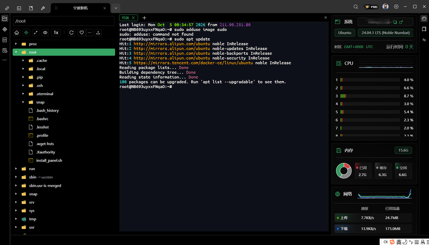Click the 15.6G memory total badge
This screenshot has height=245, width=429.
point(403,150)
